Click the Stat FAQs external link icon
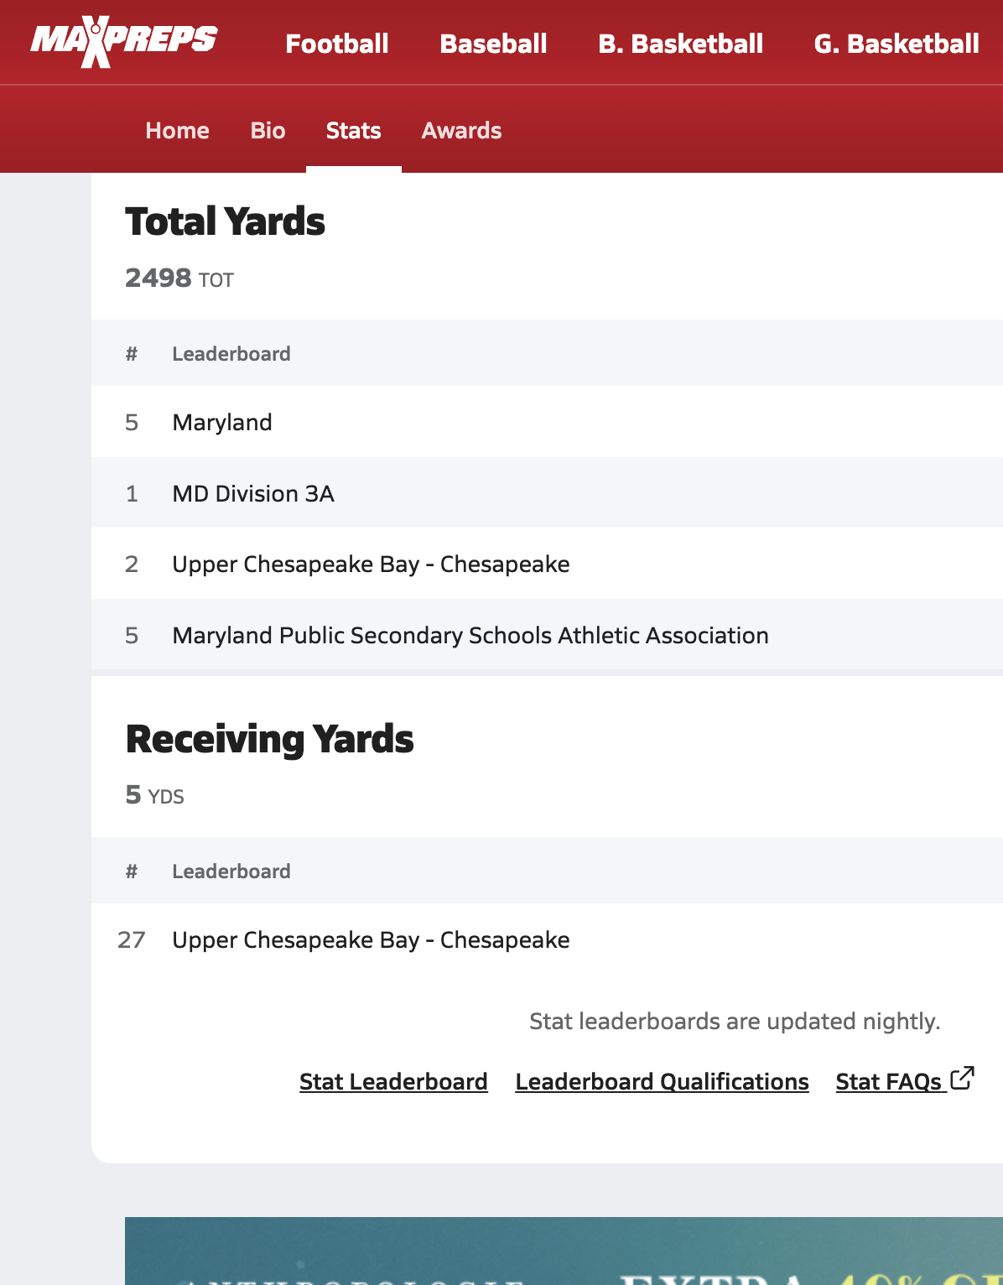This screenshot has width=1003, height=1285. pos(963,1078)
